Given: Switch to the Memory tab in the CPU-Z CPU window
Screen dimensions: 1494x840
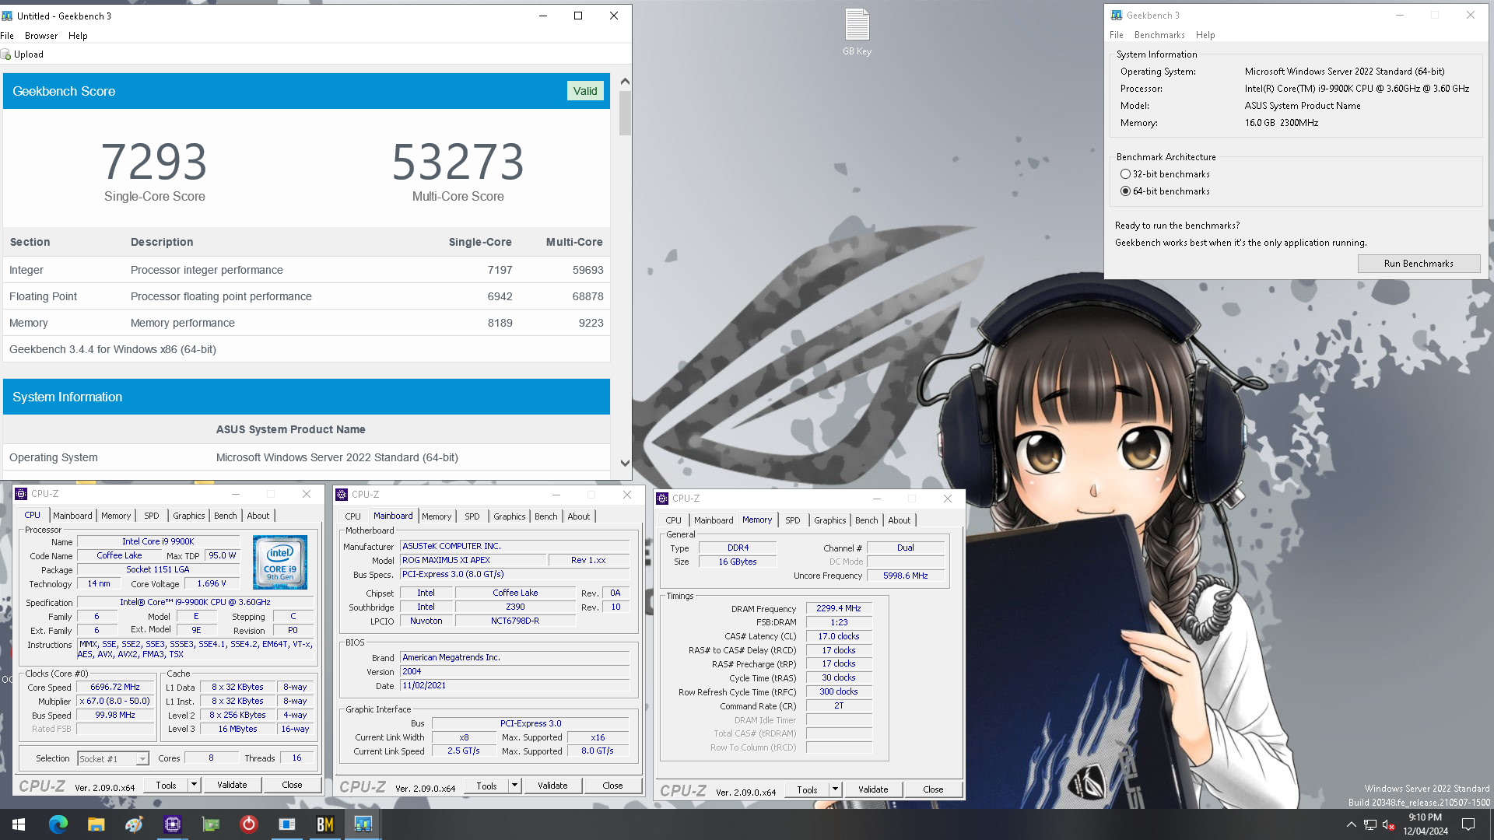Looking at the screenshot, I should tap(116, 516).
